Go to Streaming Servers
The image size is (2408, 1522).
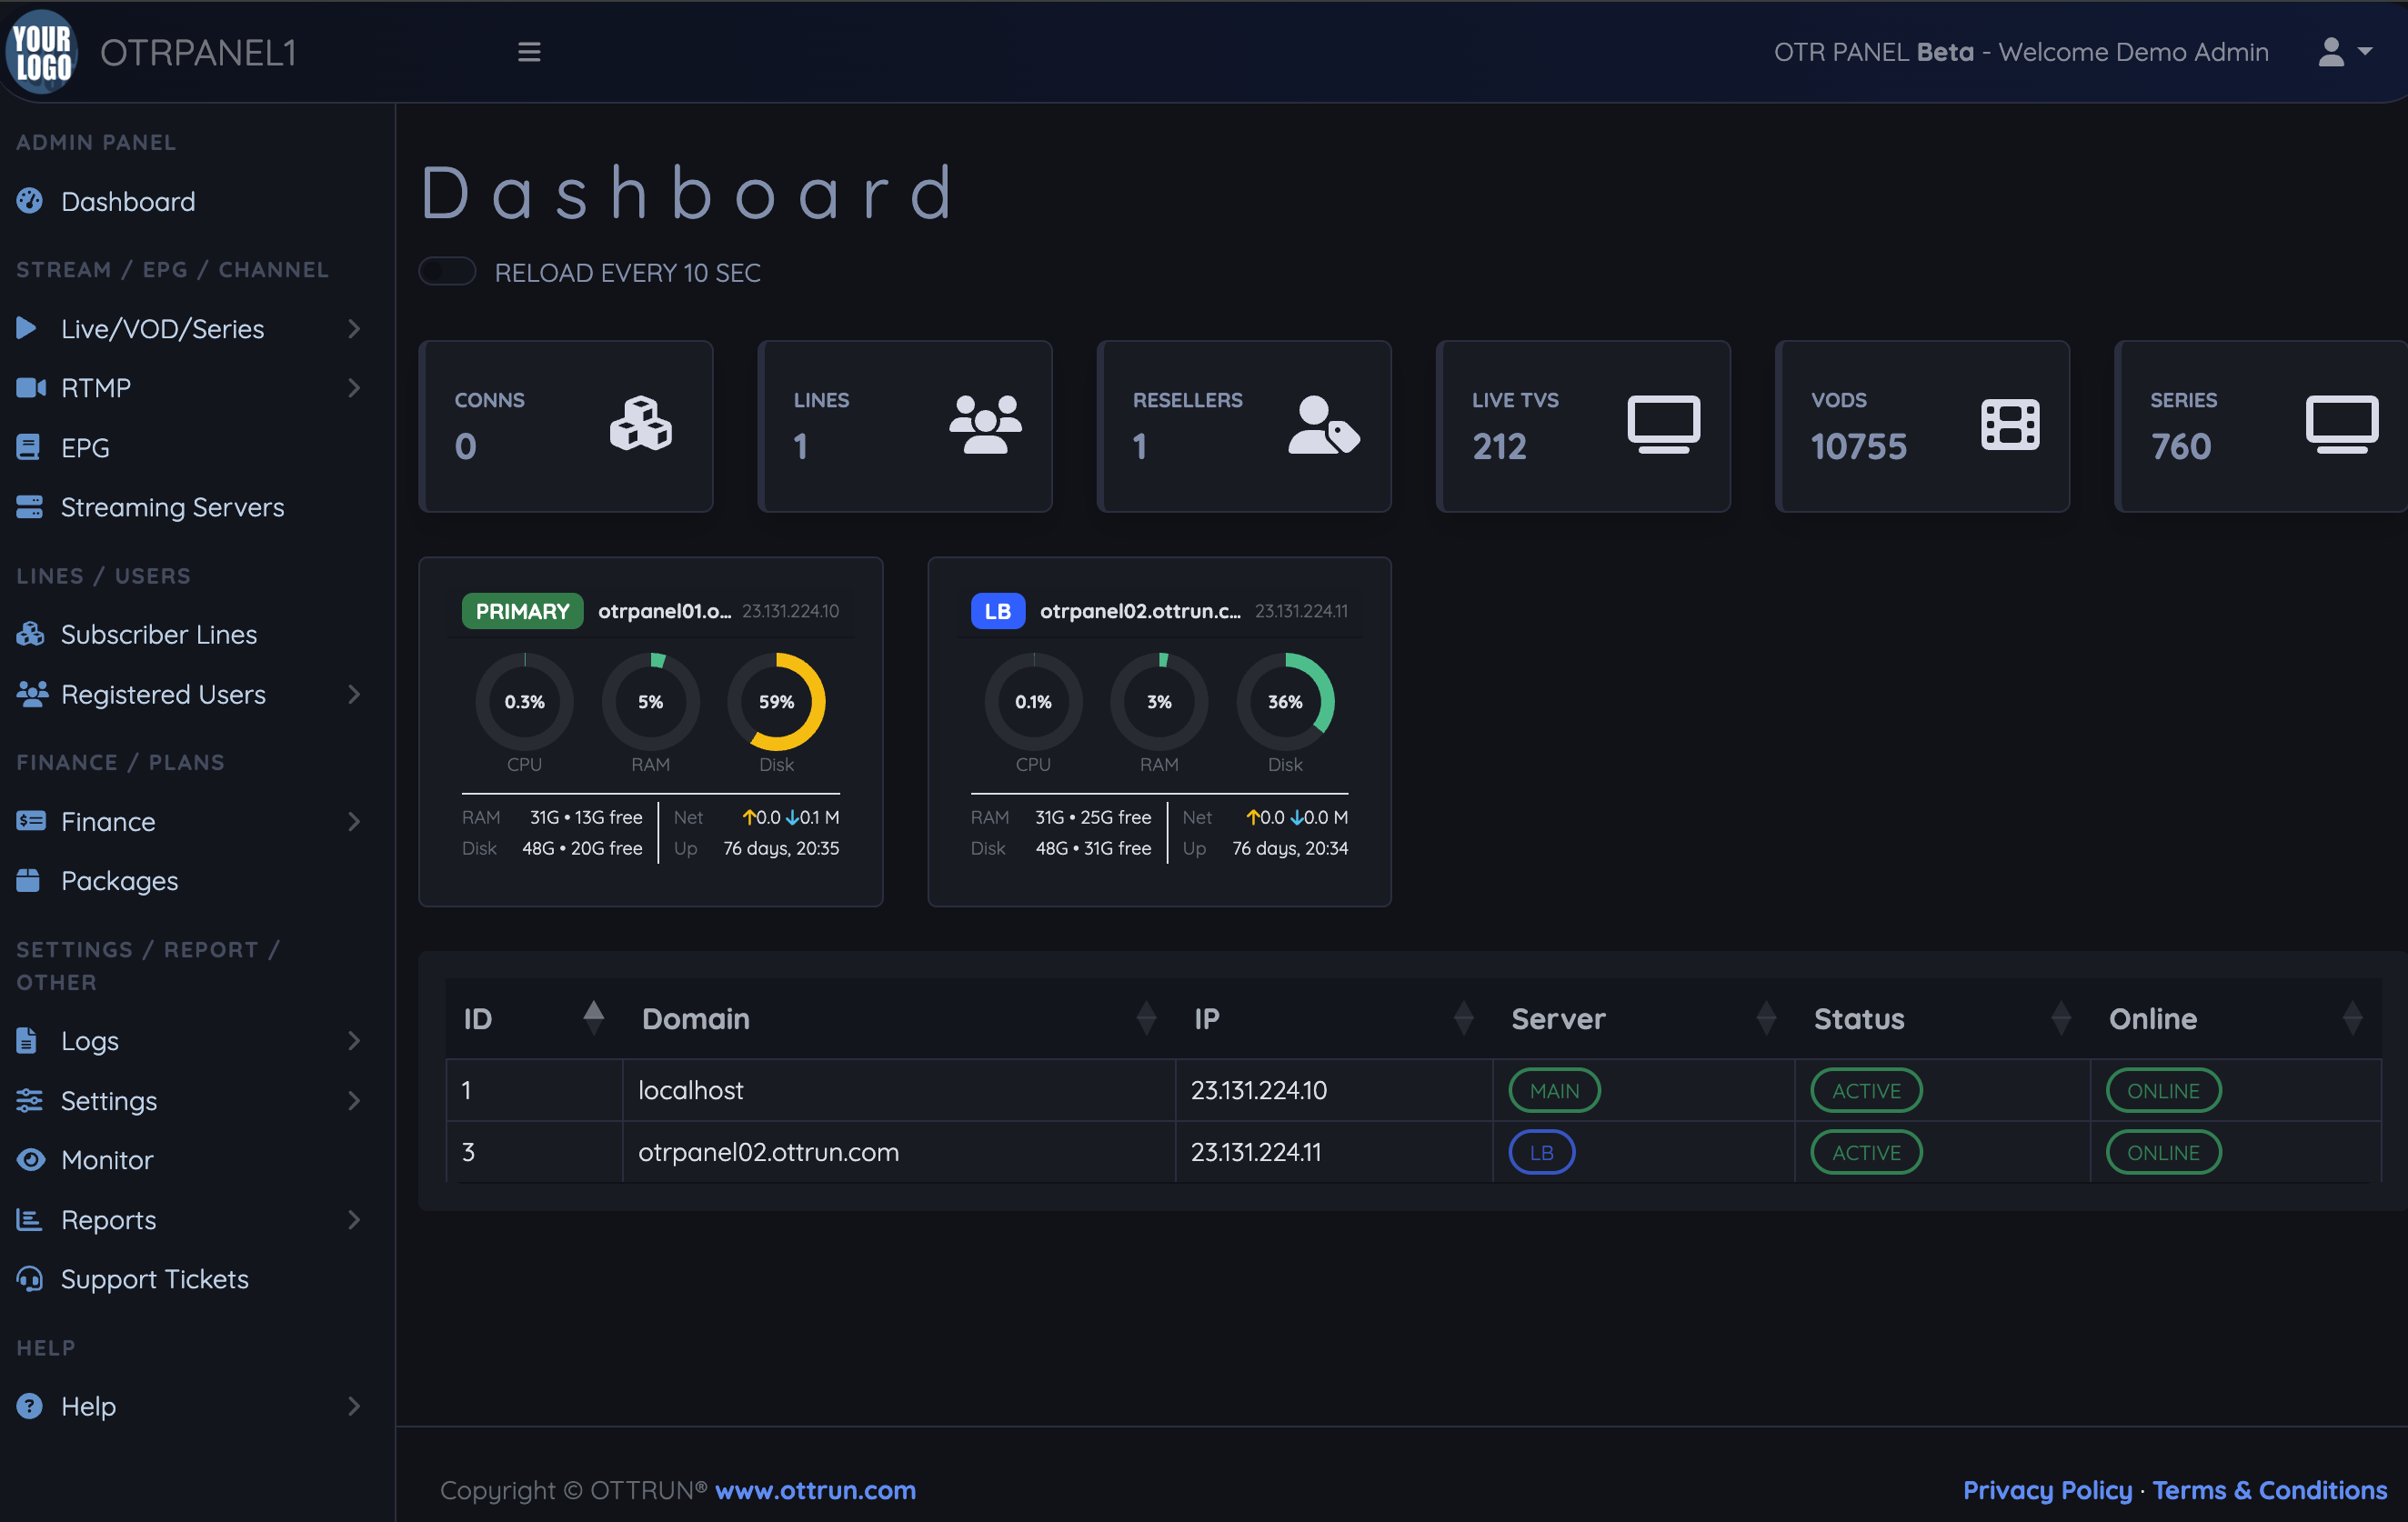tap(172, 507)
